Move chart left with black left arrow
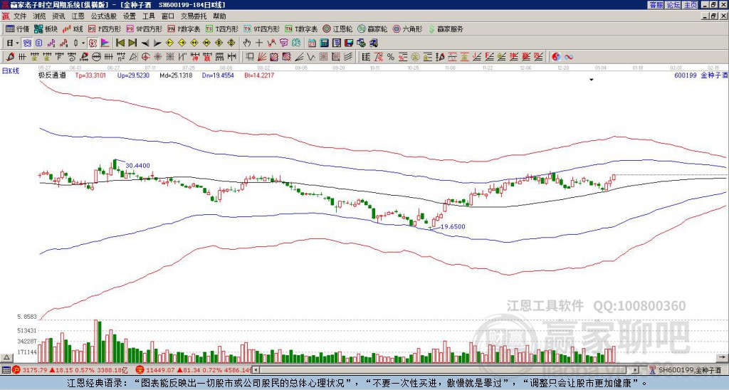 pyautogui.click(x=145, y=43)
